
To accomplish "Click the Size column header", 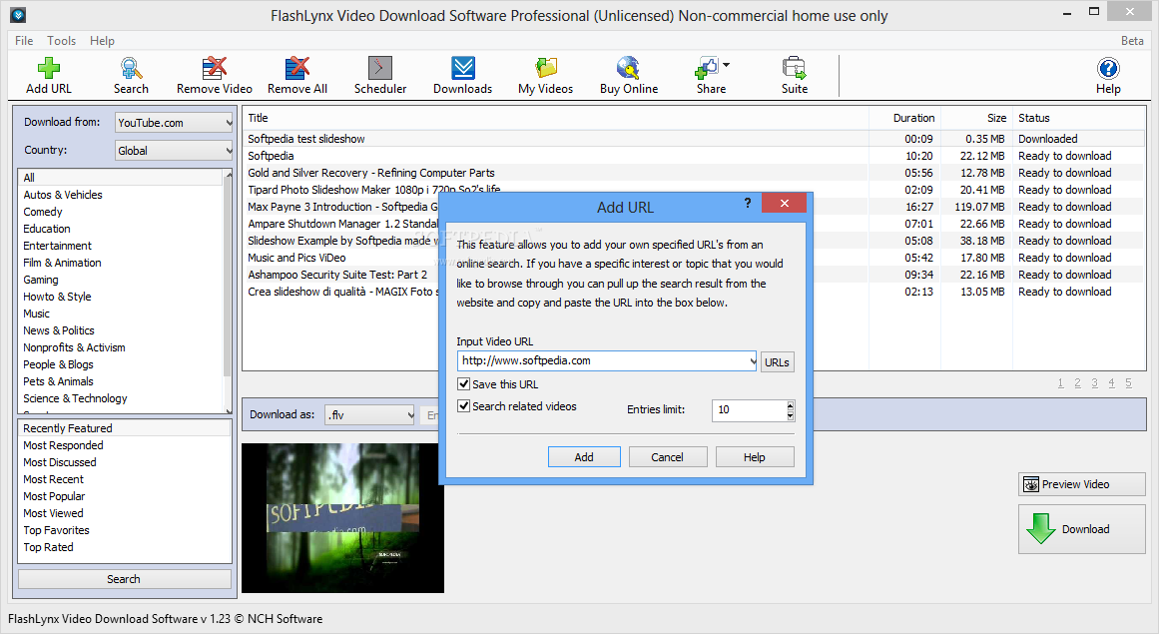I will point(975,118).
